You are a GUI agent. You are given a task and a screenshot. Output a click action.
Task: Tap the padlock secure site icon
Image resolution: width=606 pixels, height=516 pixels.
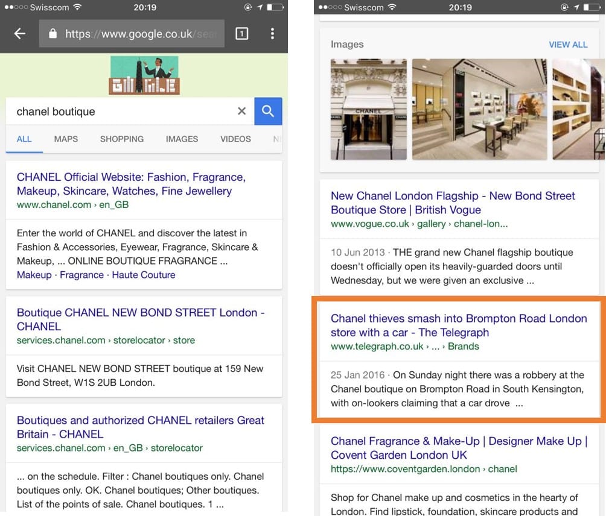(x=53, y=34)
